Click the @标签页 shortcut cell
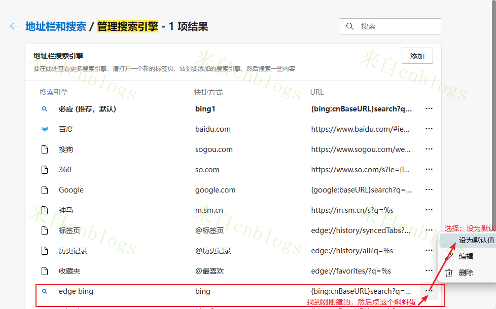496x309 pixels. point(209,230)
